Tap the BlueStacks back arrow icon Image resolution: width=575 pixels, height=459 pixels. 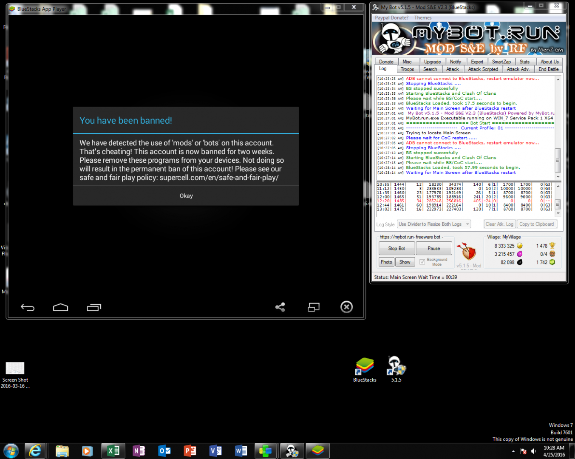pyautogui.click(x=28, y=307)
